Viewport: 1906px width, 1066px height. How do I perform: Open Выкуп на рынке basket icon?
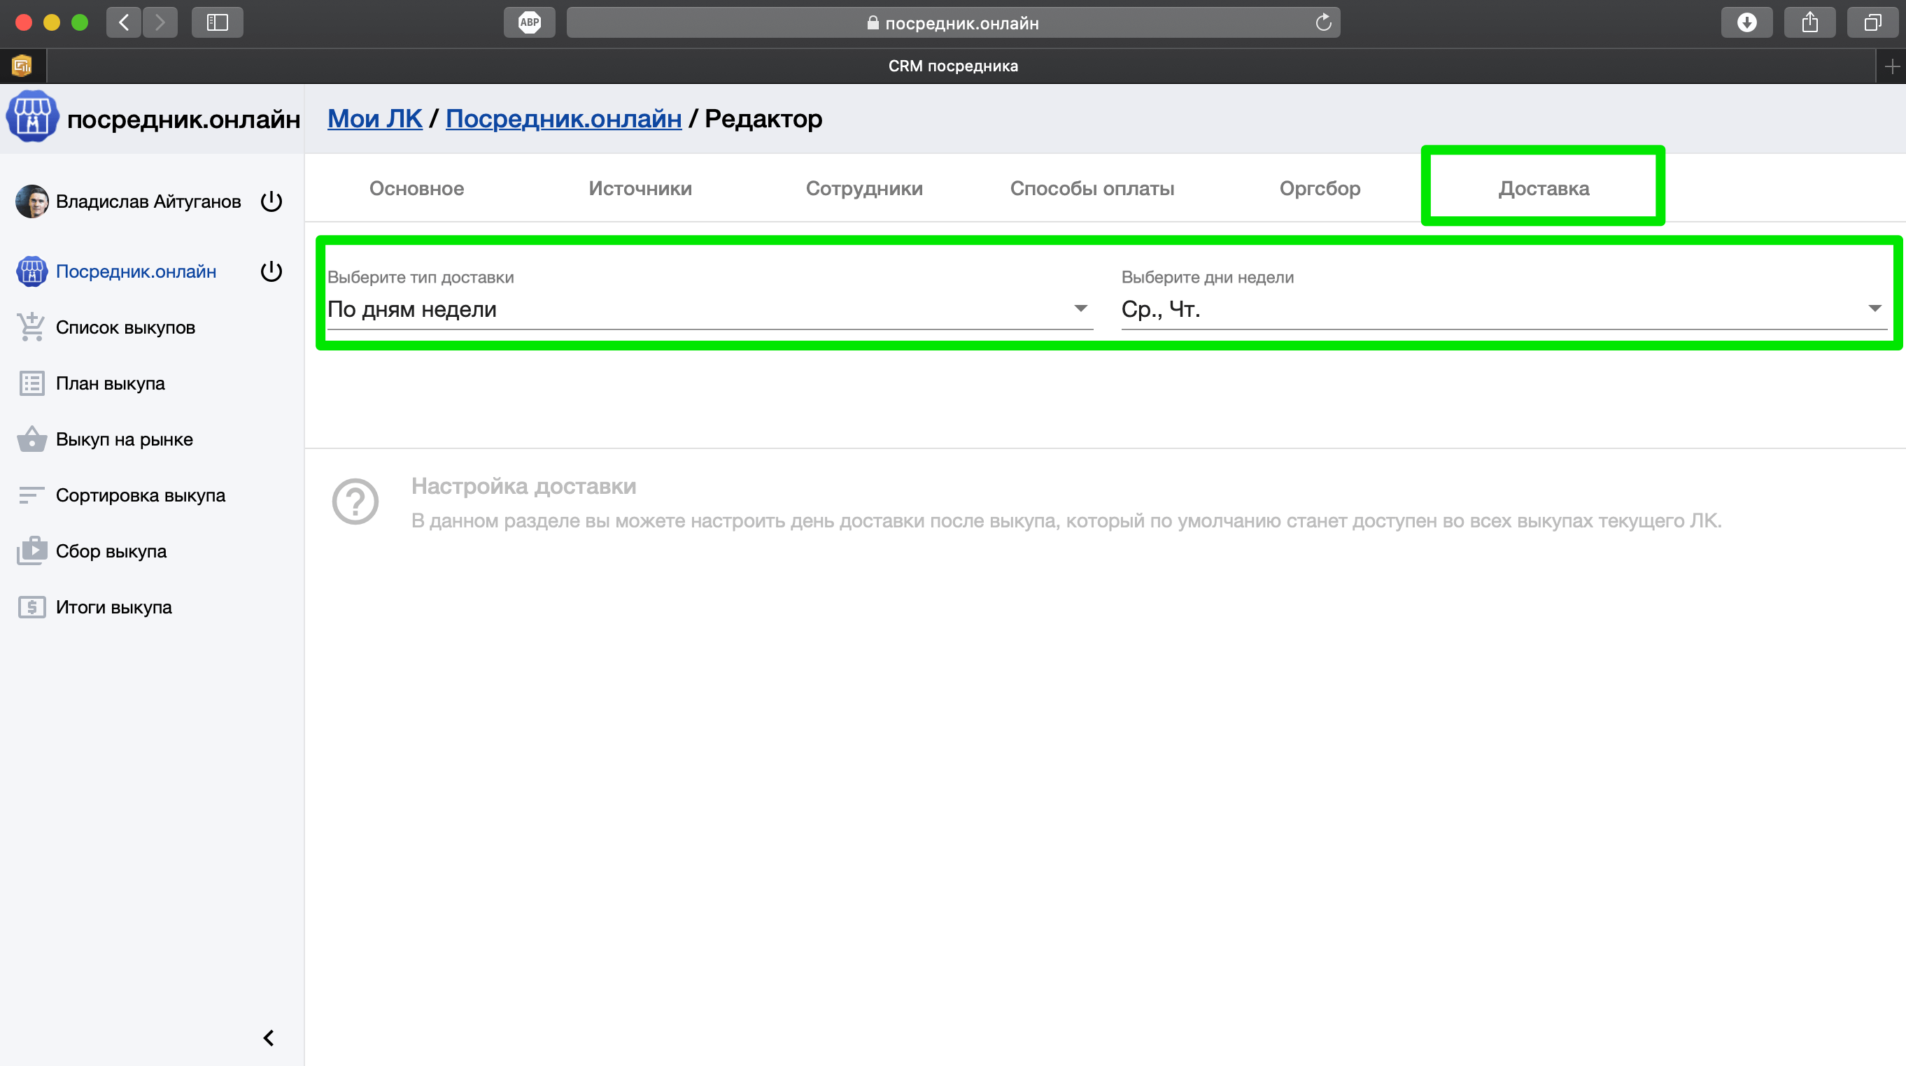pos(31,439)
